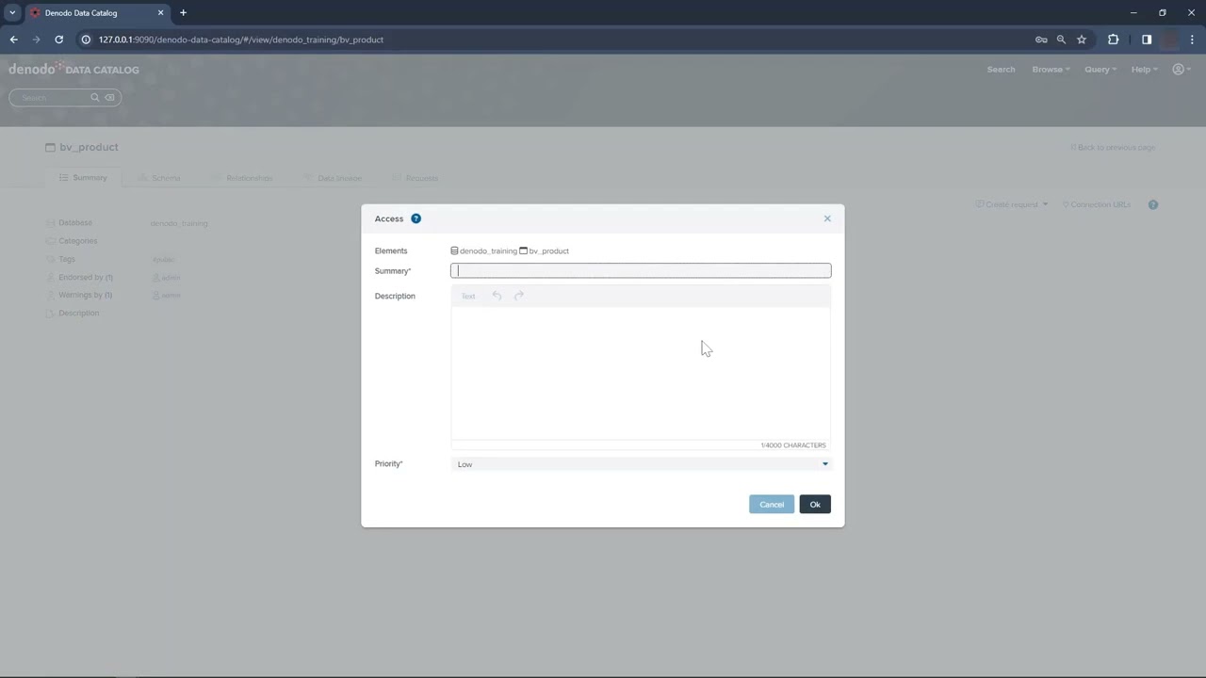Open the Access dialog help icon
This screenshot has height=678, width=1206.
click(416, 218)
